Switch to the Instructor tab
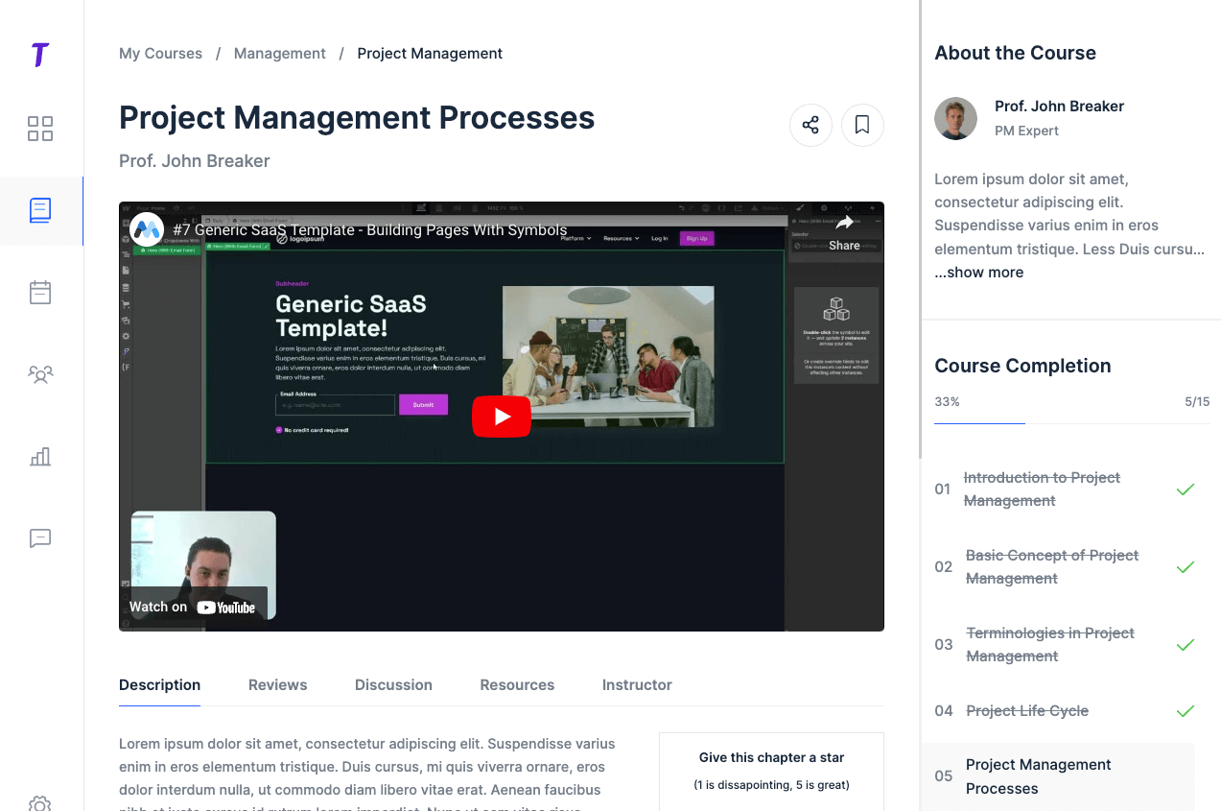The height and width of the screenshot is (811, 1221). (x=636, y=684)
